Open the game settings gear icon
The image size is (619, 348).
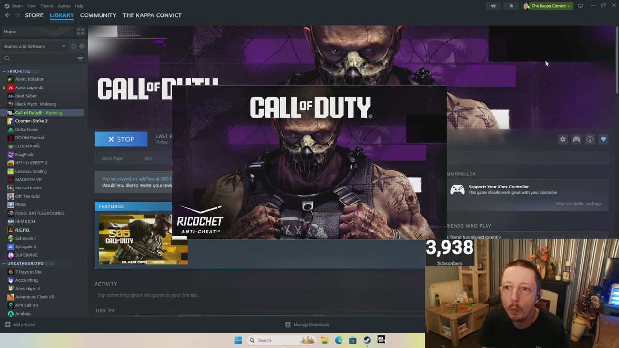pyautogui.click(x=562, y=139)
